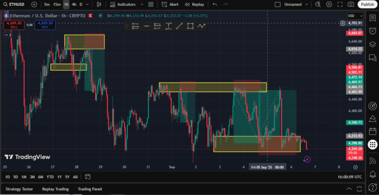This screenshot has height=195, width=379.
Task: Open the Trading Panel tab
Action: [89, 189]
